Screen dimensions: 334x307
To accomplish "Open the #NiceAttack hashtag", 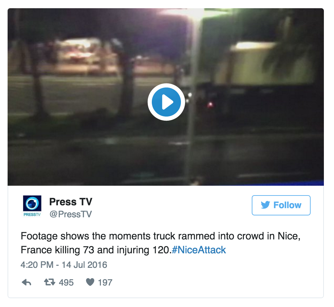I will [x=199, y=250].
